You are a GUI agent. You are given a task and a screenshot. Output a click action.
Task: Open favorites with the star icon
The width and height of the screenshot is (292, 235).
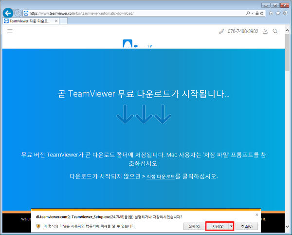(278, 13)
